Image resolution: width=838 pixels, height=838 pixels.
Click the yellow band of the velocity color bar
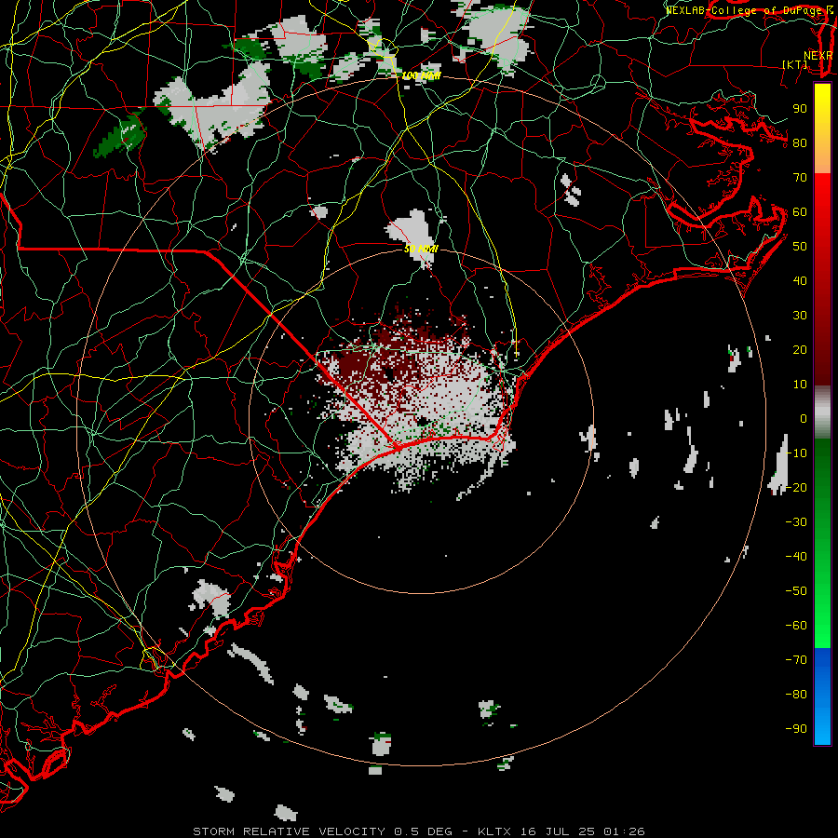[x=822, y=128]
